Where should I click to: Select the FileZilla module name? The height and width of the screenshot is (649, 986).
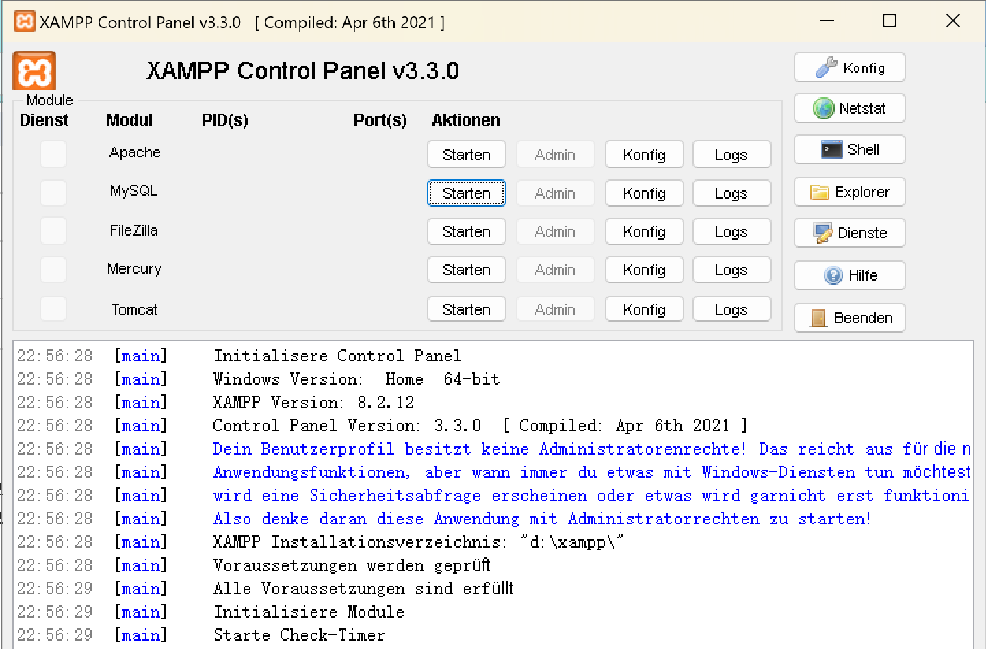tap(134, 230)
